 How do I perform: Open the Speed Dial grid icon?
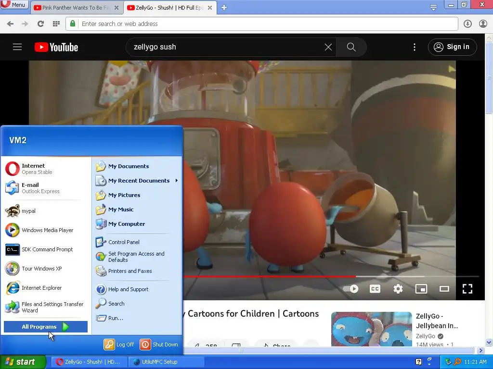56,24
